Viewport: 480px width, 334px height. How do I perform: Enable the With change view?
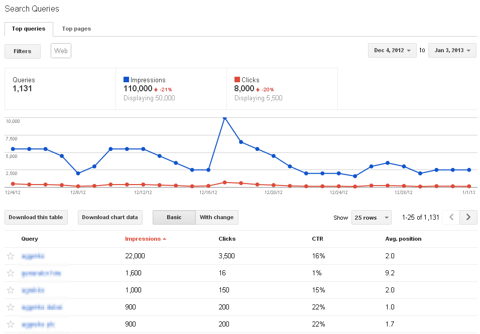coord(216,217)
